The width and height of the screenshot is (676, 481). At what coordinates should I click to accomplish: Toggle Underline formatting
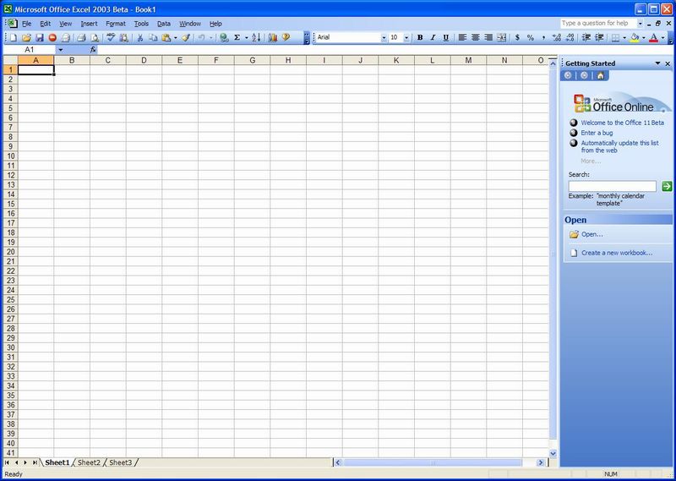click(x=446, y=37)
